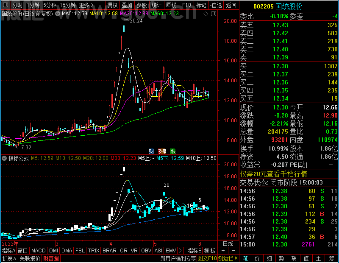Select the BRAR indicator

pos(109,251)
